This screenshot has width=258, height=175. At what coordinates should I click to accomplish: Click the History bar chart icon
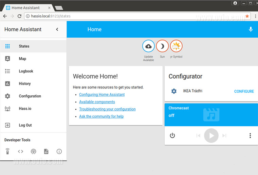(x=7, y=83)
